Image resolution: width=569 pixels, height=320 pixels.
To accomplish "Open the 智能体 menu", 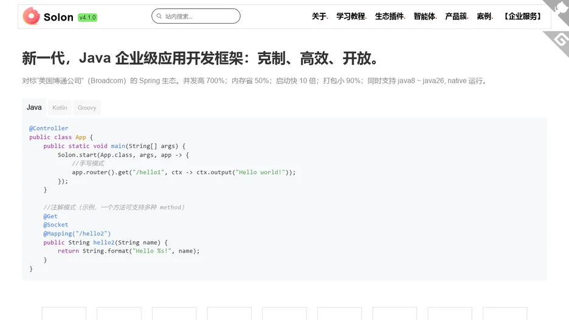I will (x=425, y=16).
